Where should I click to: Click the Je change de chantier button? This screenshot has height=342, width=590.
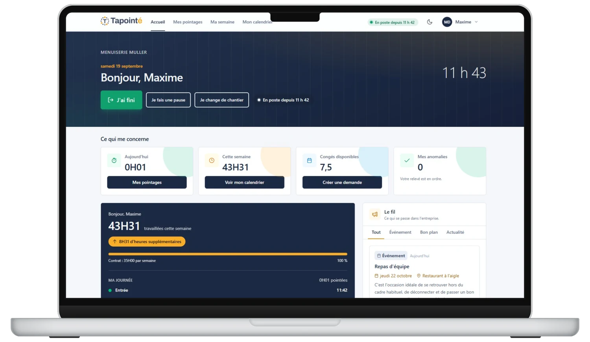(221, 100)
